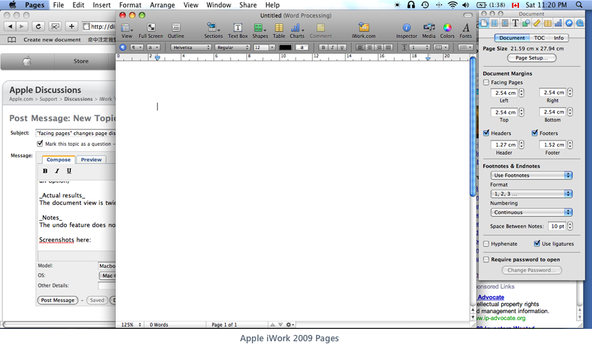Open the View toolbar menu in Pages
Screen dimensions: 592x344
point(127,30)
